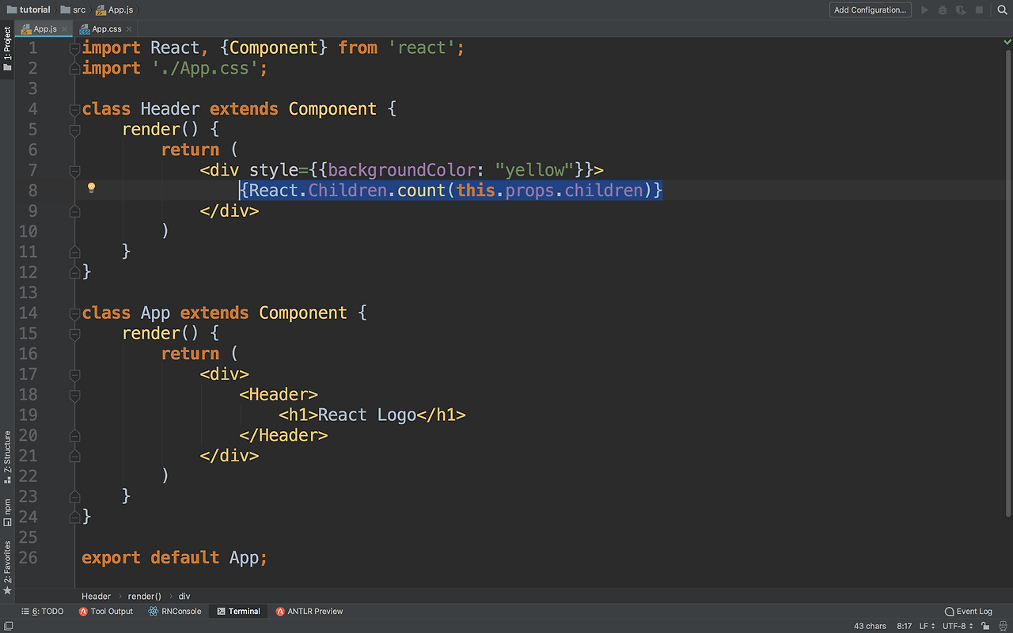Click the div breadcrumb below the editor
Image resolution: width=1013 pixels, height=633 pixels.
(x=184, y=596)
